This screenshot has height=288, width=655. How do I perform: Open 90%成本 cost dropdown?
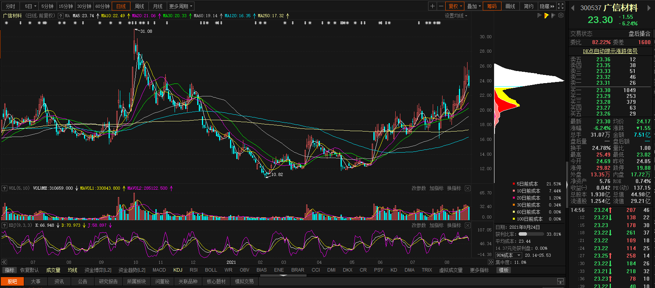509,255
